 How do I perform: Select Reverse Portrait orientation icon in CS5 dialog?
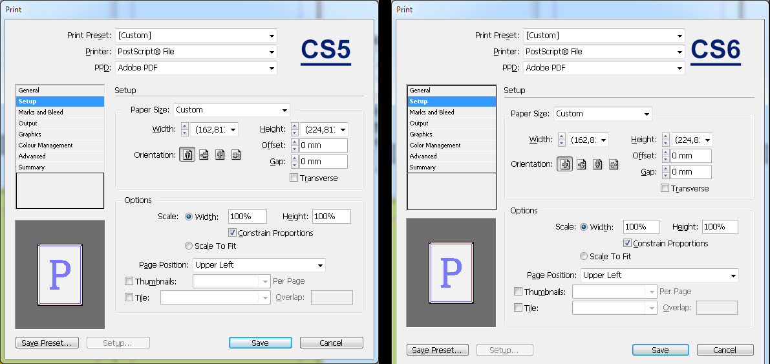coord(220,155)
